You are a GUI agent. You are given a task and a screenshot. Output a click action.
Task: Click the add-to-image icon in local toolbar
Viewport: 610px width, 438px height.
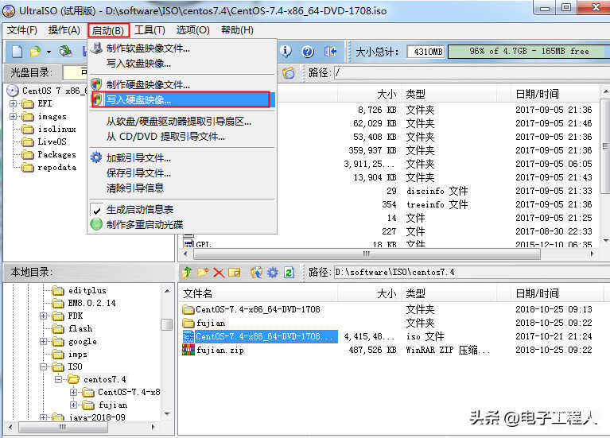click(256, 273)
